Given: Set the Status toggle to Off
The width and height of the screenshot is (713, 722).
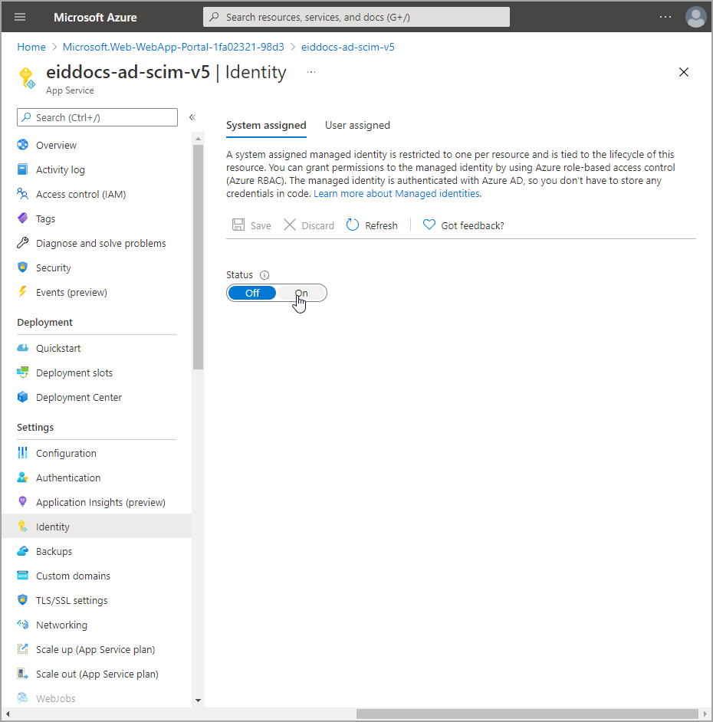Looking at the screenshot, I should [x=252, y=294].
